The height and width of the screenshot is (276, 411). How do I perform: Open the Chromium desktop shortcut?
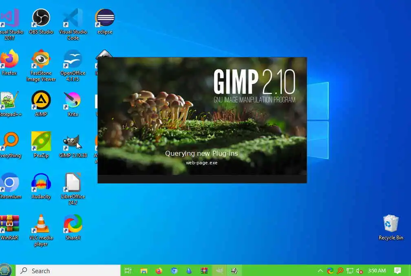click(x=10, y=186)
